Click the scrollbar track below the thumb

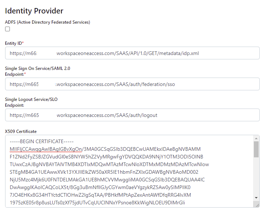point(256,182)
